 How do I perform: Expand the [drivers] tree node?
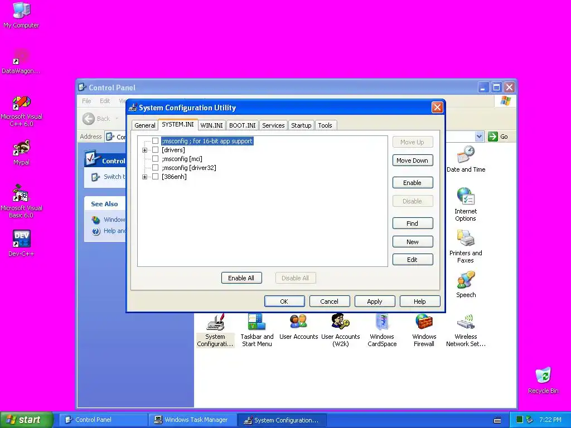[x=144, y=150]
